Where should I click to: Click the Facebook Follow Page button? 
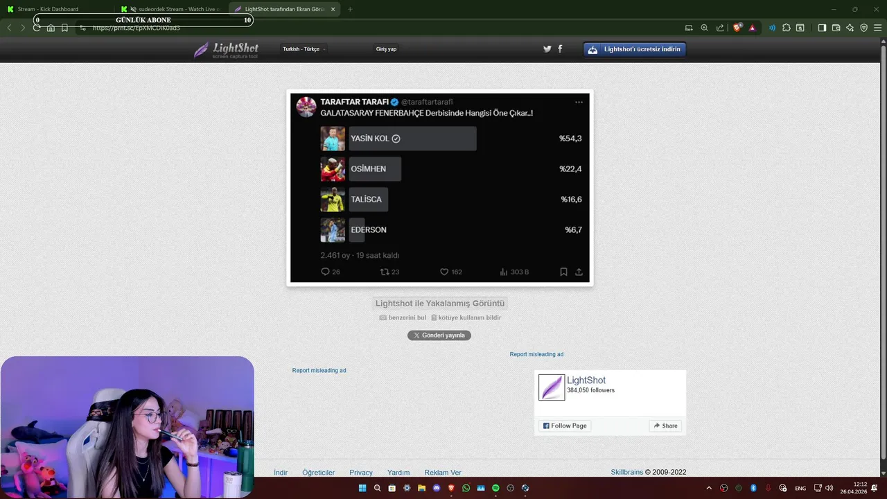pos(565,426)
